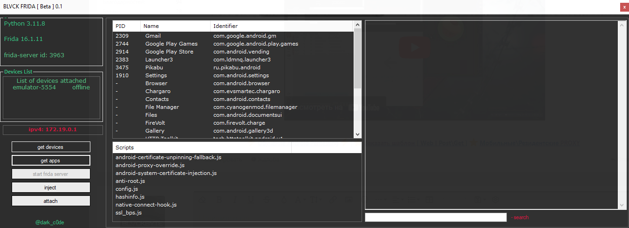Select android-proxy-override.js script

pos(150,165)
